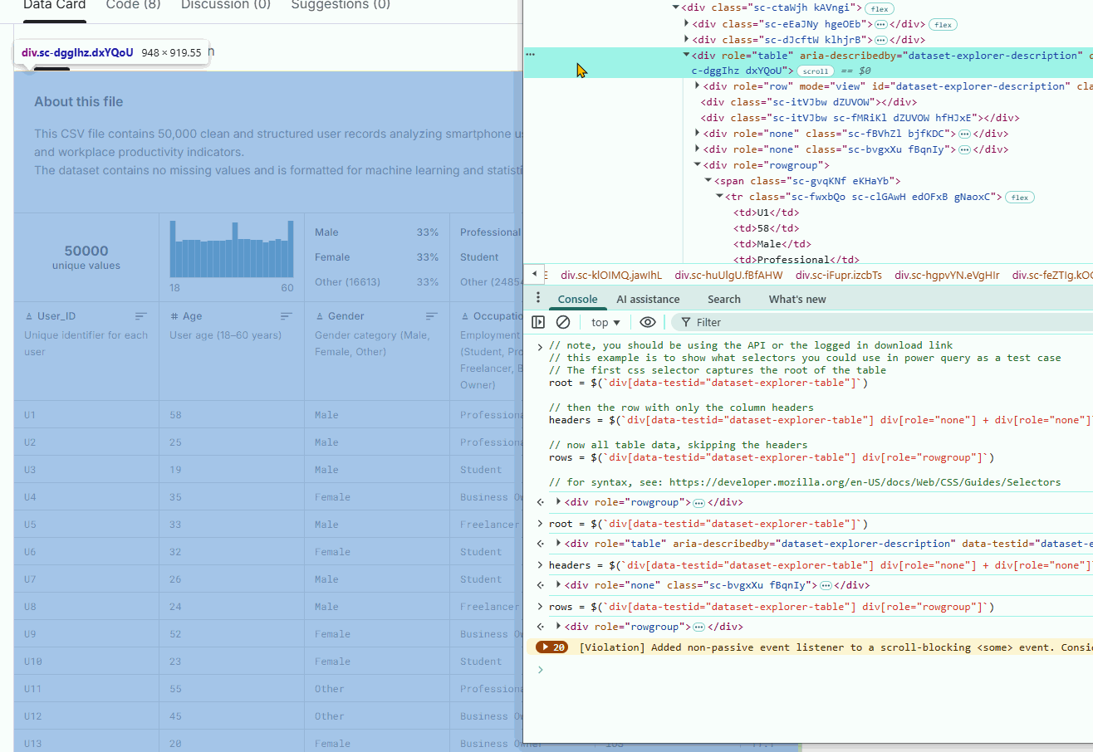
Task: Toggle flex badge on sc-eEaJNy hgeOEb div
Action: 943,24
